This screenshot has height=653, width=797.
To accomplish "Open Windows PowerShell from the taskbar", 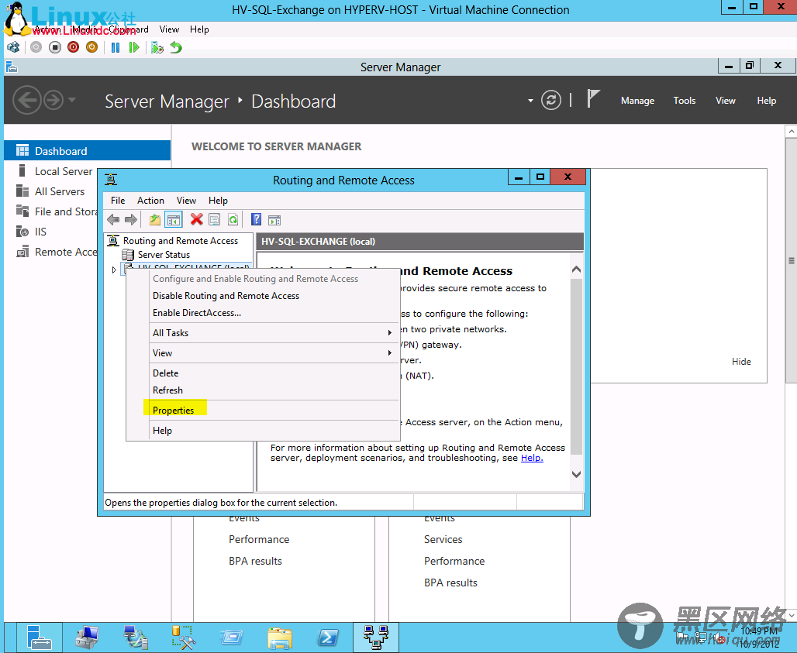I will point(328,638).
